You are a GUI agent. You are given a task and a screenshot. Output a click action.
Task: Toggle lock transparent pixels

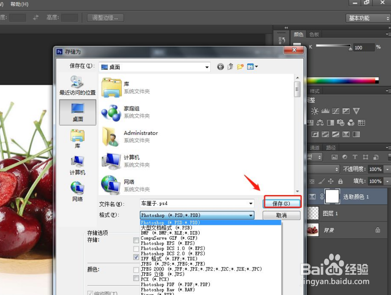[x=312, y=181]
